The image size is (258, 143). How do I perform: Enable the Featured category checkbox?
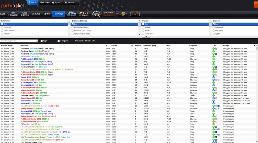click(x=2, y=27)
